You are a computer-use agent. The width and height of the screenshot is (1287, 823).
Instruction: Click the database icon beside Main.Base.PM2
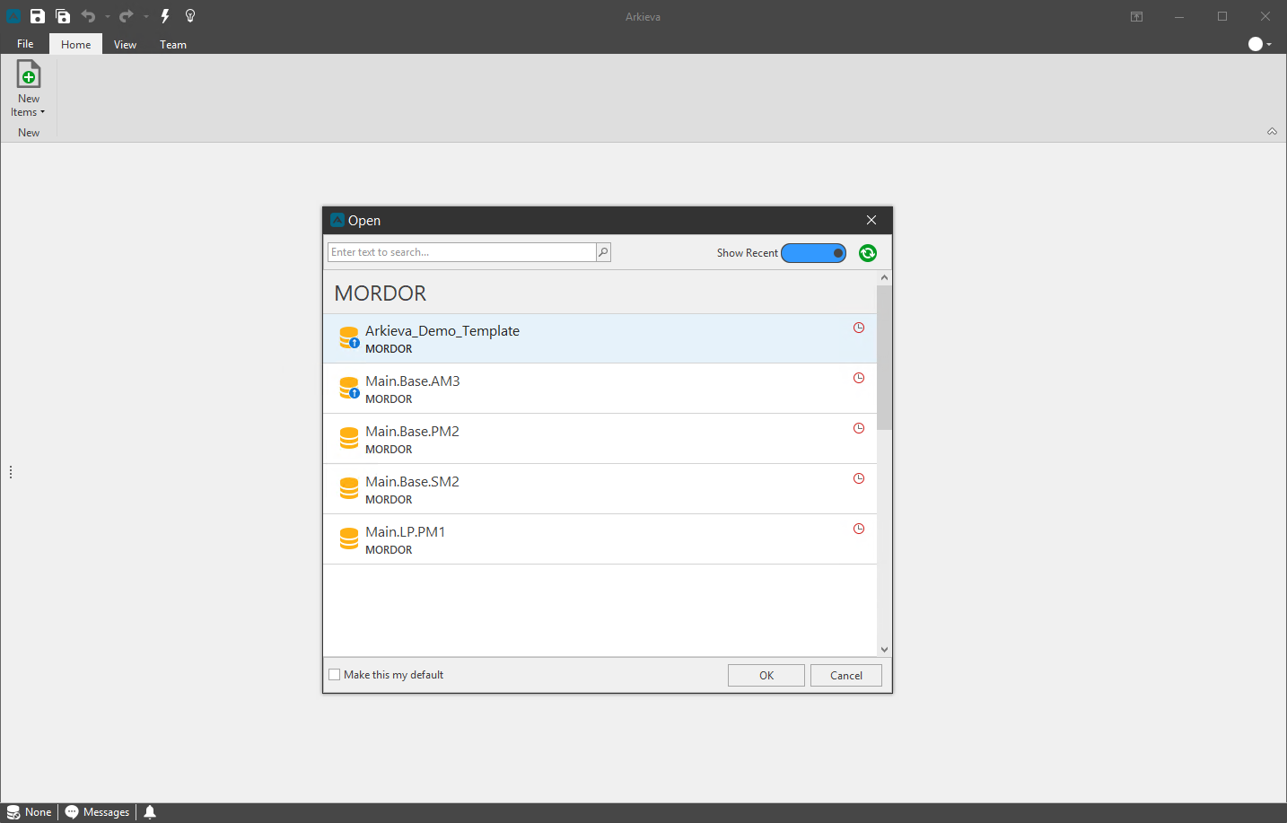tap(349, 438)
